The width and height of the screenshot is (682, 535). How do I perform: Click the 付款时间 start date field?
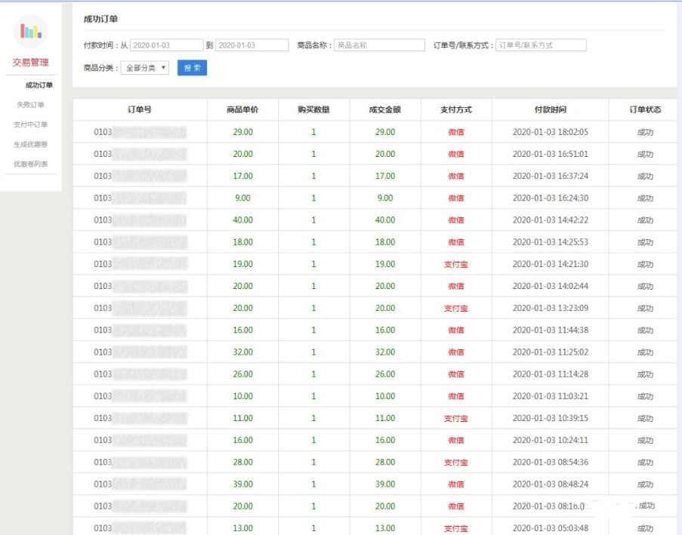coord(166,45)
